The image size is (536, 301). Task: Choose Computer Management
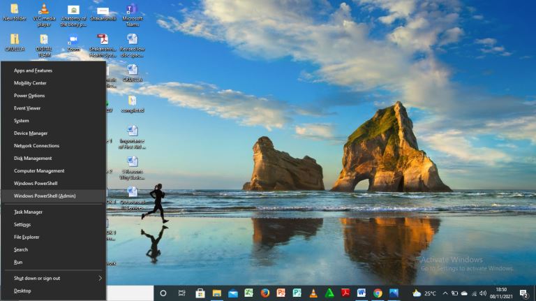click(x=53, y=170)
